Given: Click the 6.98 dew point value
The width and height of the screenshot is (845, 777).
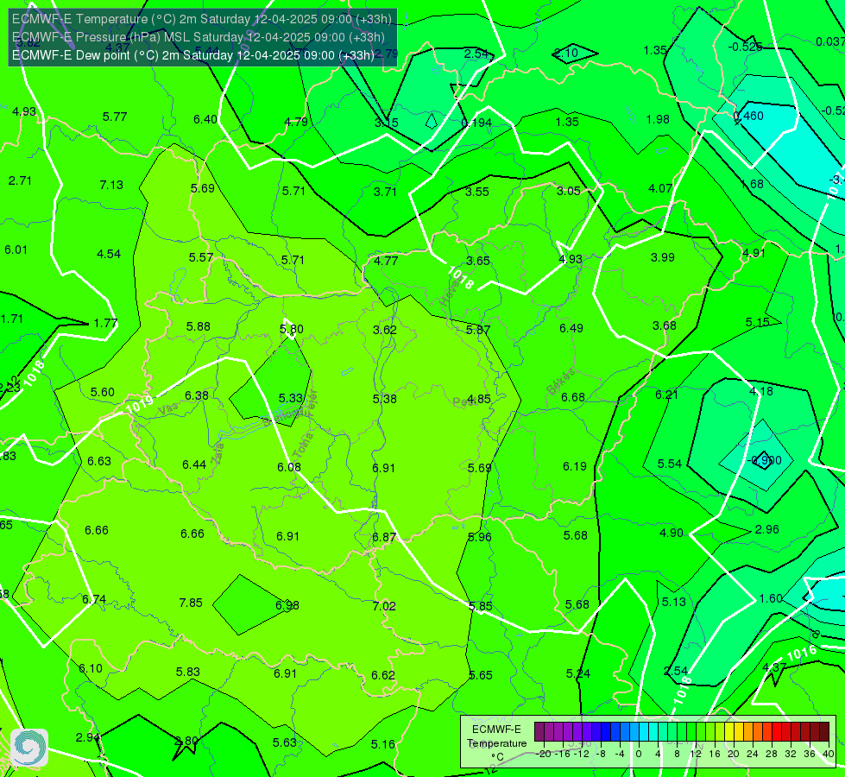Looking at the screenshot, I should coord(287,605).
